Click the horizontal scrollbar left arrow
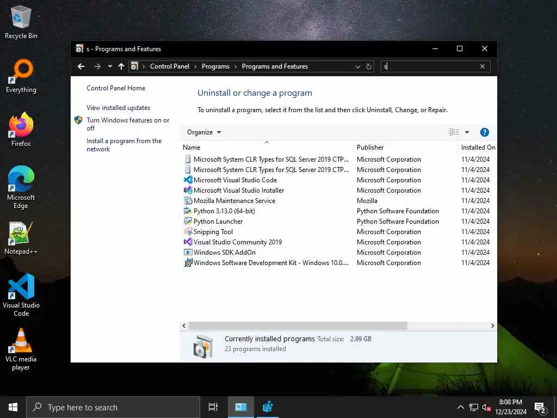 pos(184,325)
